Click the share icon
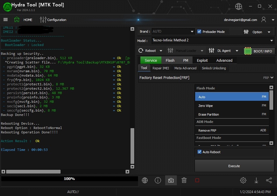The height and width of the screenshot is (196, 277). (x=269, y=180)
